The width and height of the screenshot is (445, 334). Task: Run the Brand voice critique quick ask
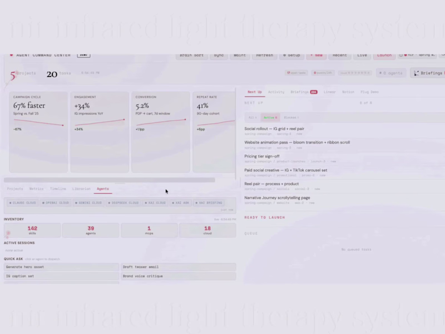pos(178,276)
